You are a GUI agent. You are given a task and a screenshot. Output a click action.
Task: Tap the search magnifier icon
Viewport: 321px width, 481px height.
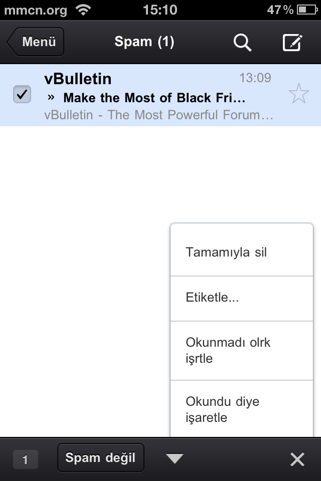click(x=242, y=43)
